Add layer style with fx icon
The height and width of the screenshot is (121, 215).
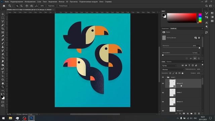point(180,114)
